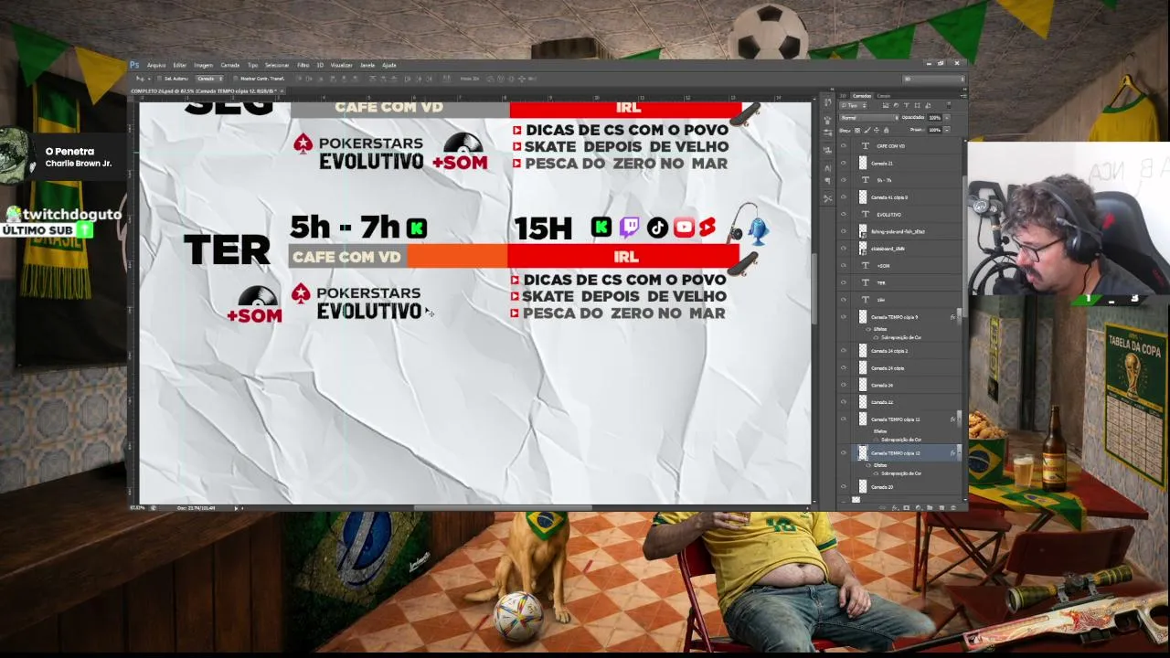
Task: Open the Janela menu
Action: (x=367, y=65)
